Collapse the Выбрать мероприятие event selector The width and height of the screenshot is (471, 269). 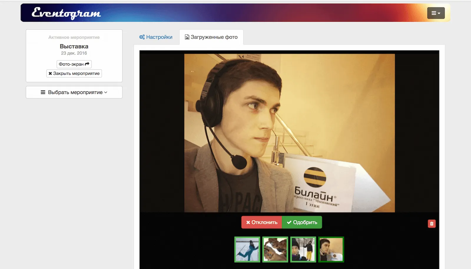[106, 92]
